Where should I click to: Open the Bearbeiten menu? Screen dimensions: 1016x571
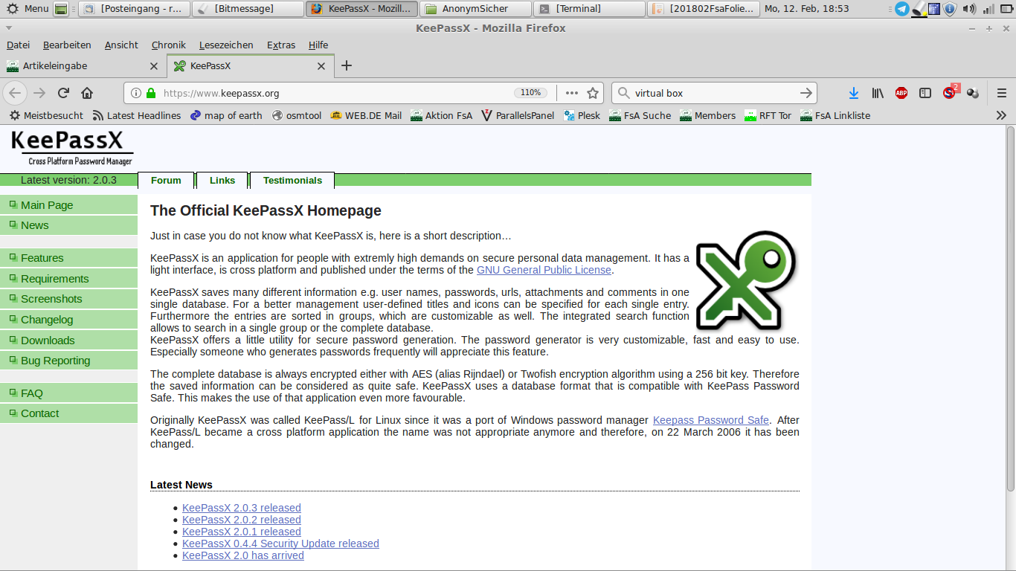pos(67,45)
